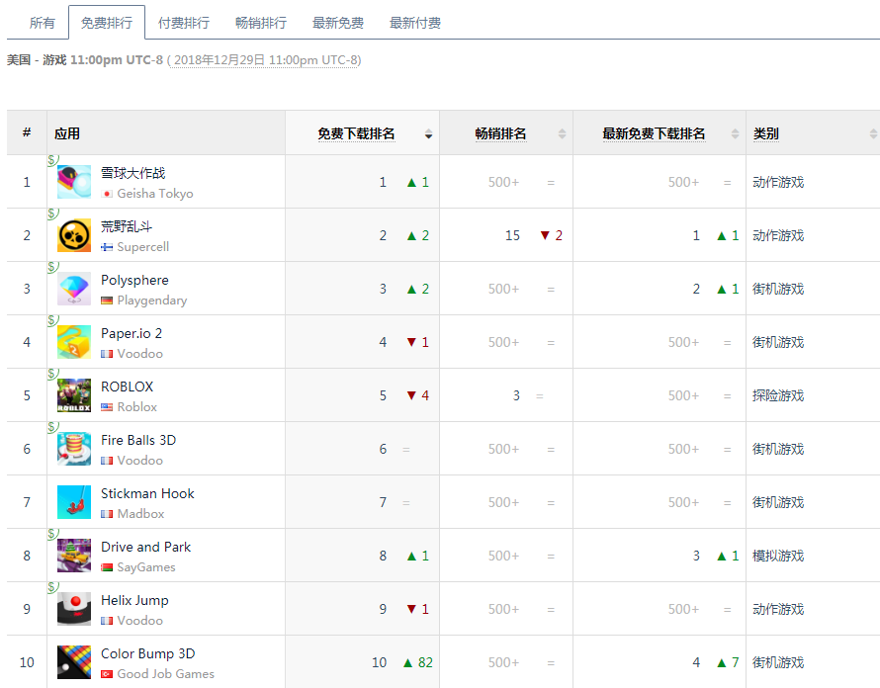This screenshot has height=688, width=880.
Task: Select the 最新免费 tab
Action: [338, 23]
